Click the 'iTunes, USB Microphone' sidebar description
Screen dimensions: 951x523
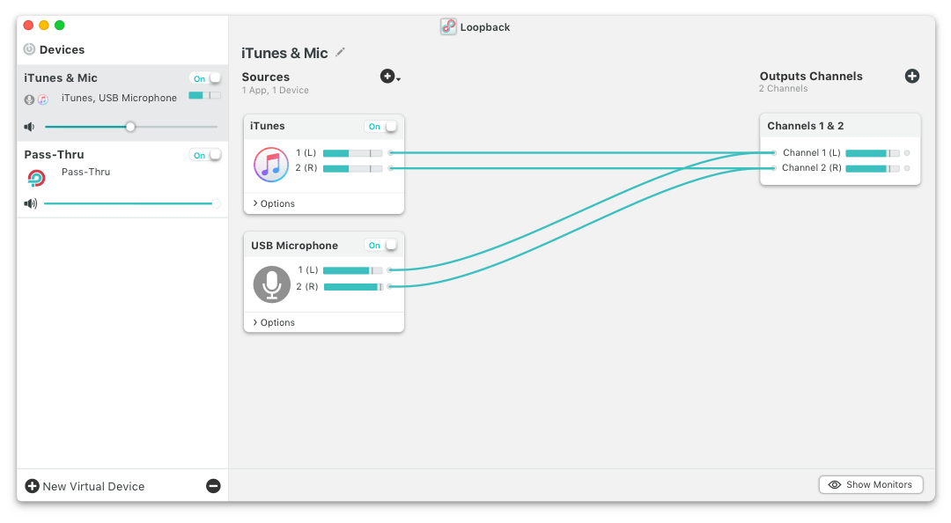(119, 98)
